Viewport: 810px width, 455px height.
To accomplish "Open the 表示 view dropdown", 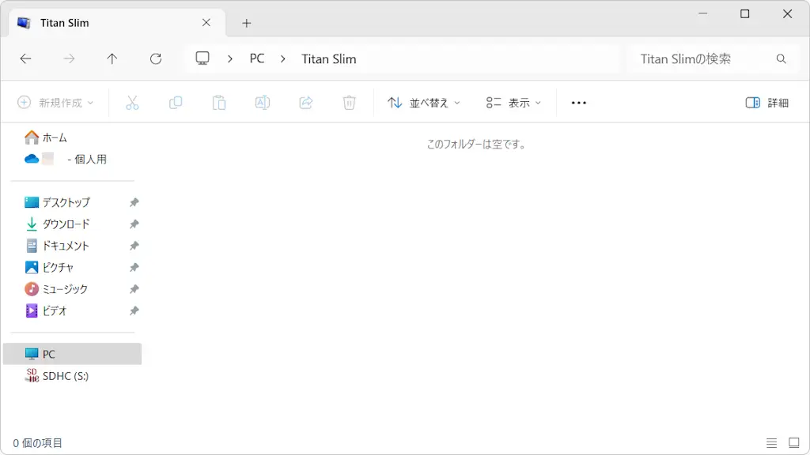I will tap(514, 103).
